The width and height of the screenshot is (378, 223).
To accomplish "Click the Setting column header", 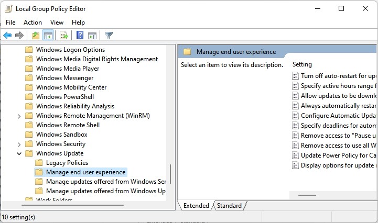I will pos(302,64).
